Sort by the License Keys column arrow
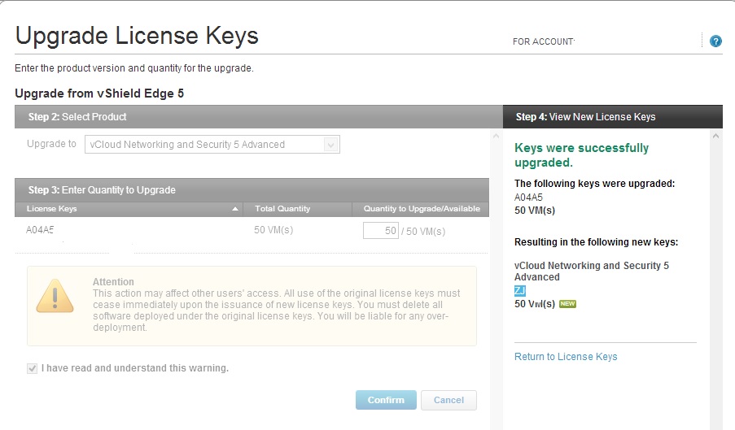Screen dimensions: 735x430 click(x=235, y=209)
